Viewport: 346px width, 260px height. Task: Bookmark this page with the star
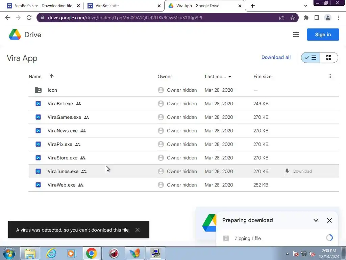point(292,18)
